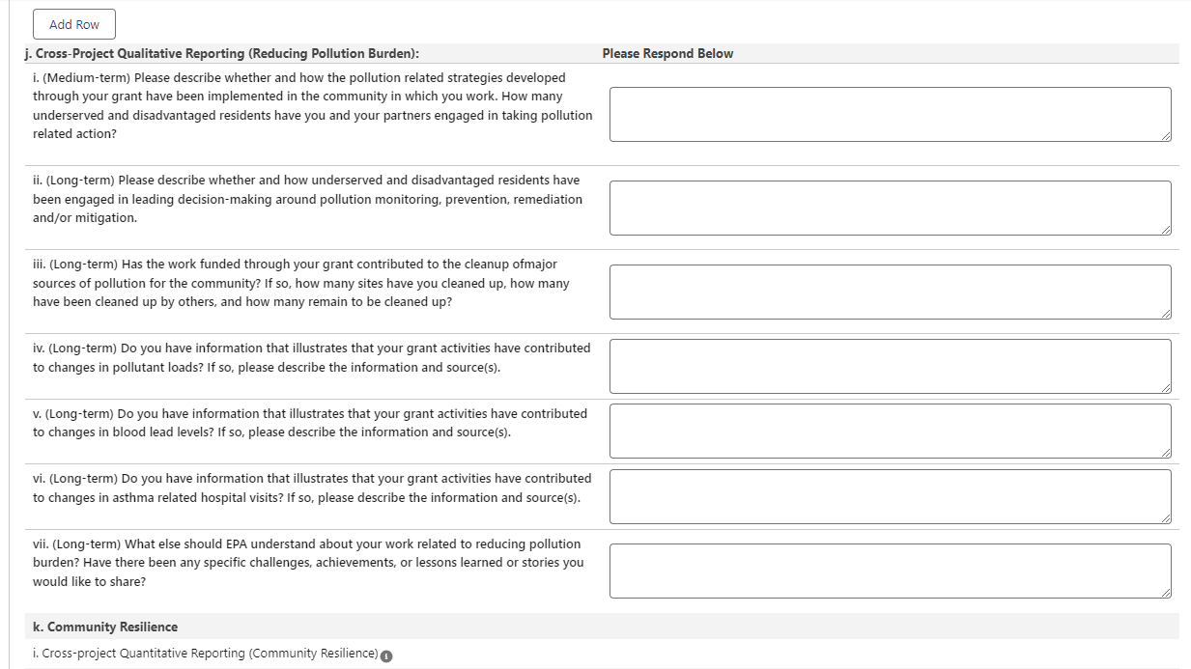Screen dimensions: 1191x669
Task: Click info icon beside Quantitative Reporting (Community Resilience)
Action: tap(386, 656)
